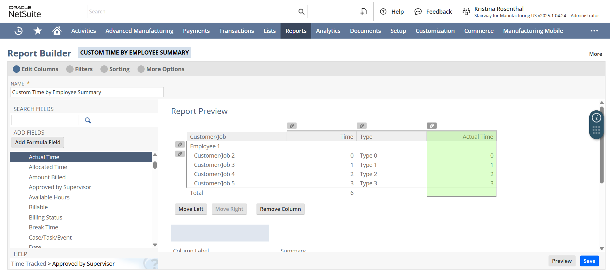Viewport: 610px width, 275px height.
Task: Go to the Home dashboard icon
Action: pos(57,31)
